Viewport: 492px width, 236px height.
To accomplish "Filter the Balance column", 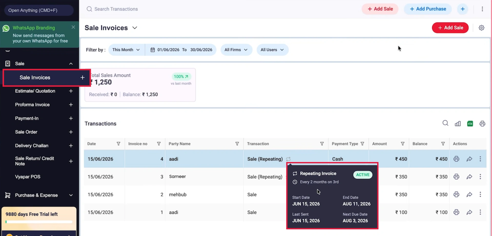I will pos(443,144).
